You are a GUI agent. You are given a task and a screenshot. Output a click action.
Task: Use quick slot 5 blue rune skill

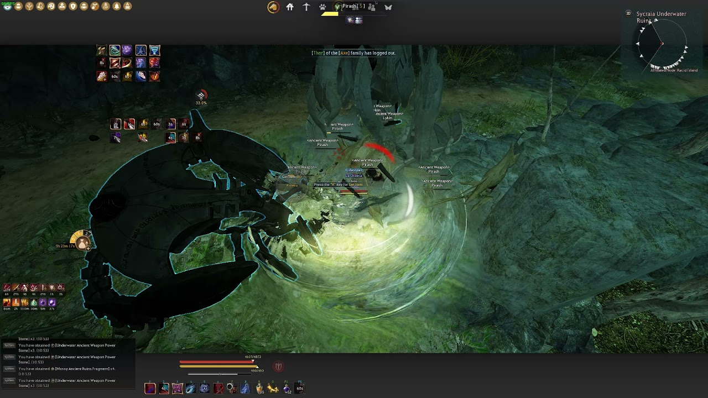tap(205, 389)
